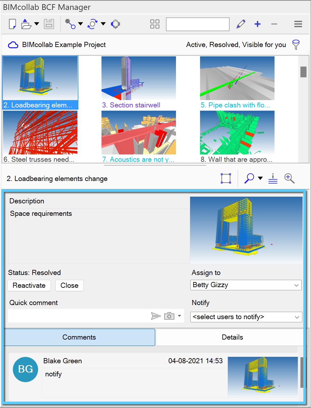Click the Active, Resolved, Visible for you text
The width and height of the screenshot is (311, 408).
pos(236,45)
